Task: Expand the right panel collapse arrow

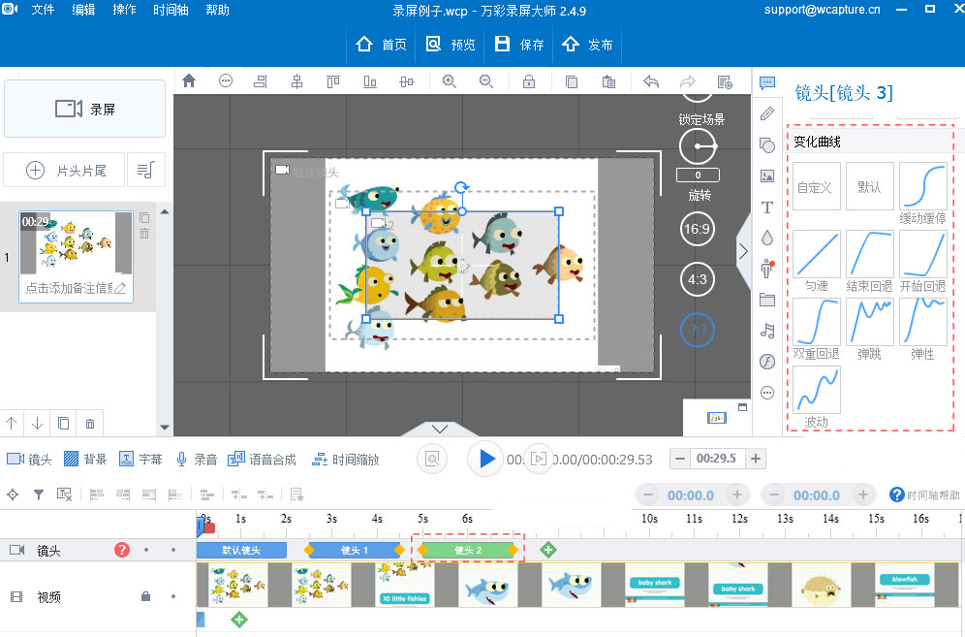Action: click(x=743, y=251)
